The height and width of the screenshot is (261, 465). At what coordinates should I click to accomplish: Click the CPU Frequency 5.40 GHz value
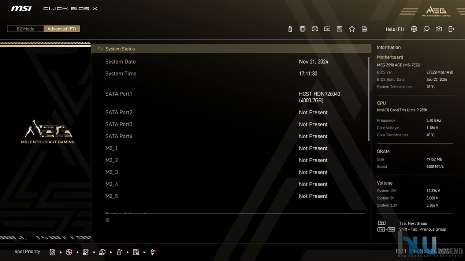pos(434,121)
